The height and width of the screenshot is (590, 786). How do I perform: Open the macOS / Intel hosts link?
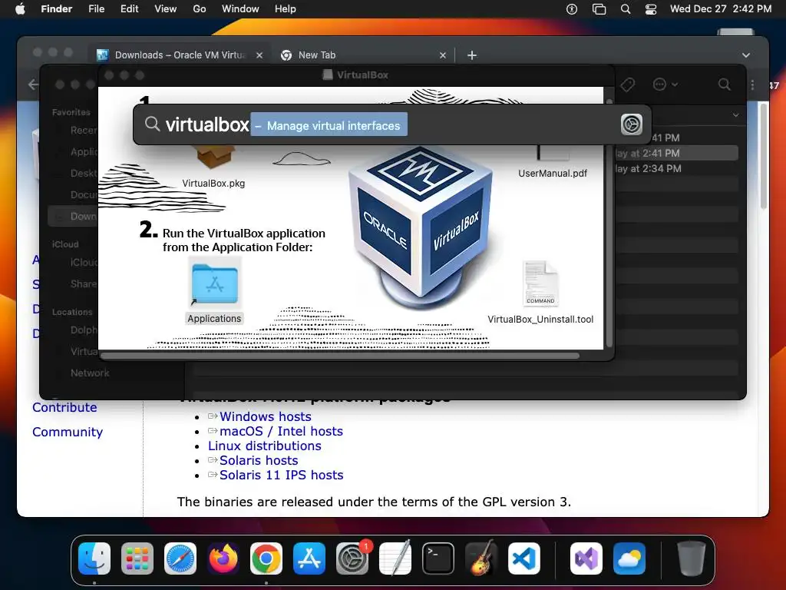pyautogui.click(x=281, y=431)
